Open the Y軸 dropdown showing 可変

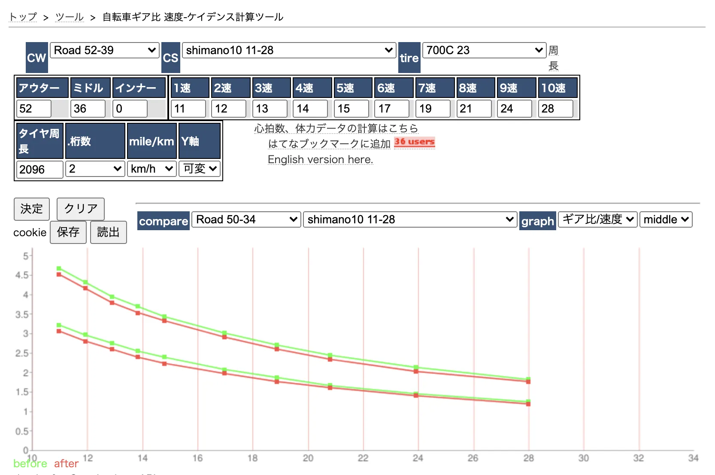click(x=200, y=169)
